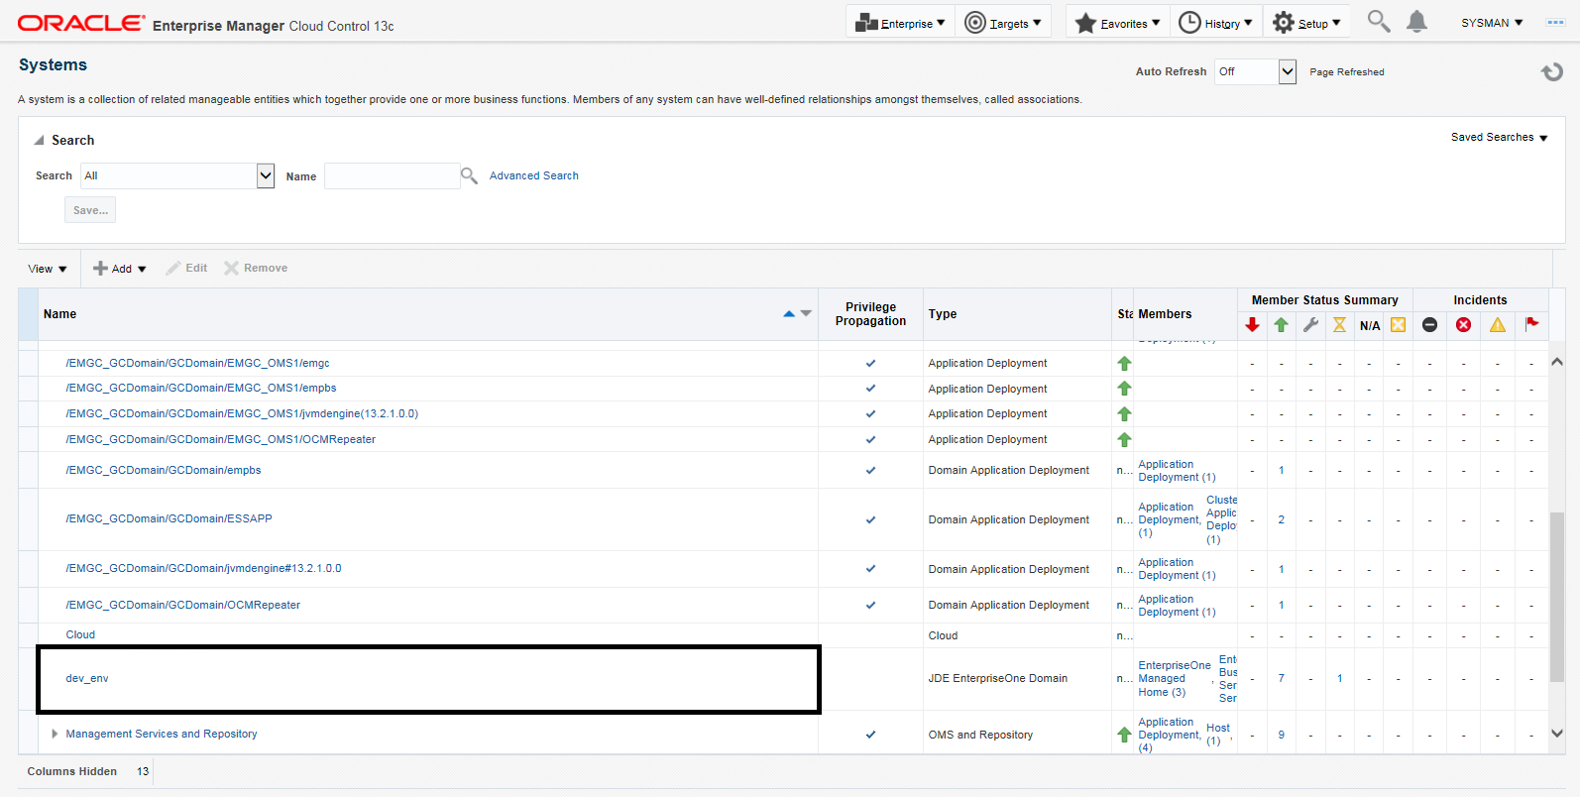This screenshot has width=1580, height=797.
Task: Collapse the Search panel triangle
Action: tap(39, 141)
